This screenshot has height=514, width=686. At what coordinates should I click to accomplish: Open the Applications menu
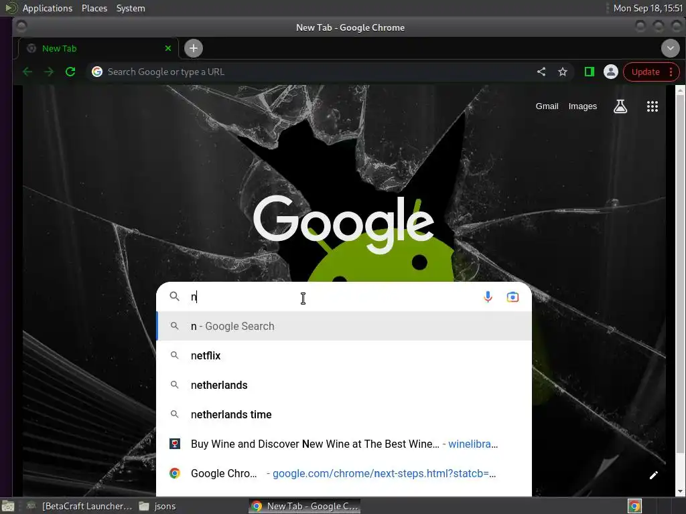click(48, 8)
